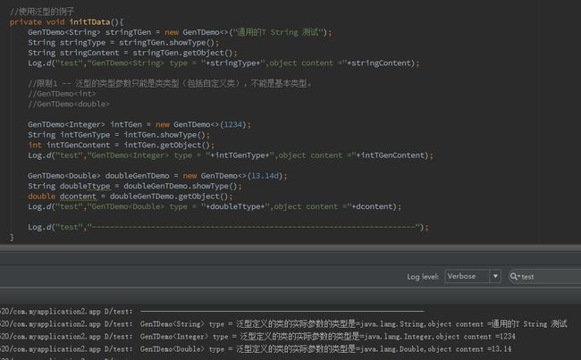Screen dimensions: 581x360
Task: Click the Log.d line with GenTDemo<Integer> type
Action: click(x=231, y=155)
